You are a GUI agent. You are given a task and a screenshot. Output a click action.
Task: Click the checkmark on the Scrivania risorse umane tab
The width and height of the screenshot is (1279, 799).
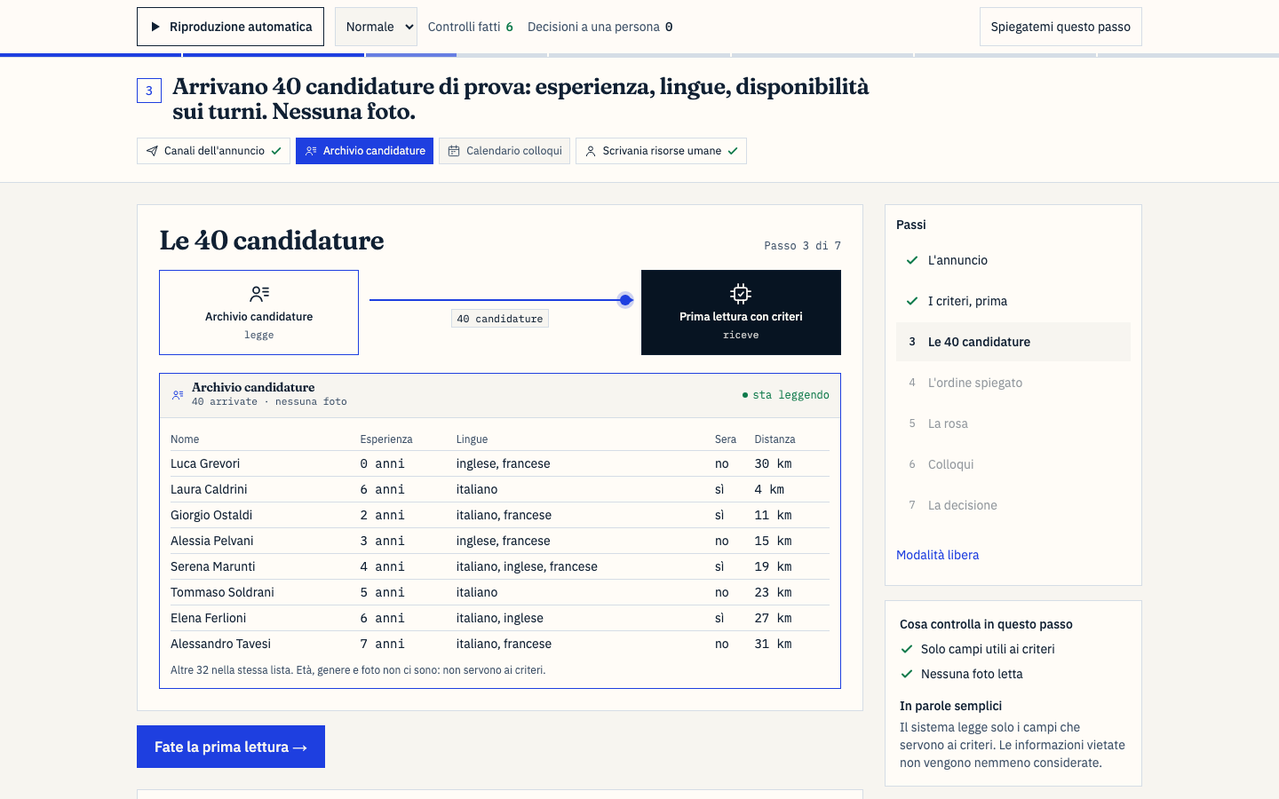pyautogui.click(x=733, y=151)
